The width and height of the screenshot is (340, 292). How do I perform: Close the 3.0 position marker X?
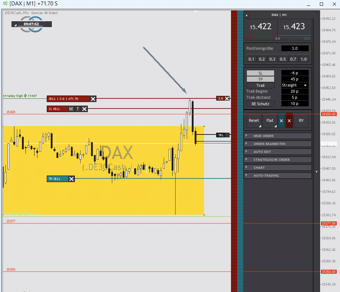(x=227, y=98)
